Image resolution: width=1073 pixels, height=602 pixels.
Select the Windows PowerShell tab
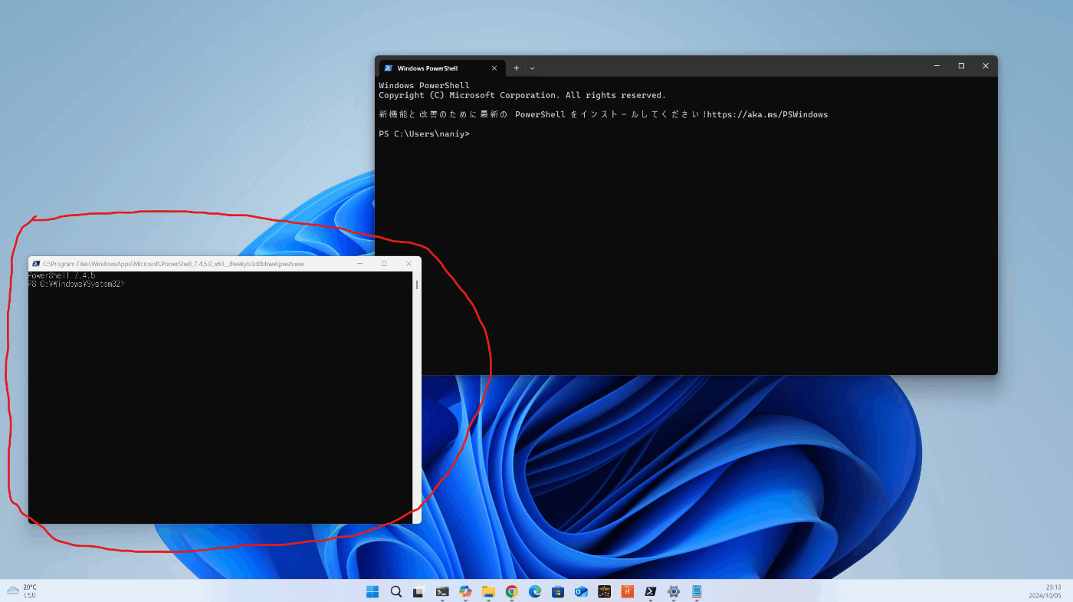coord(441,67)
